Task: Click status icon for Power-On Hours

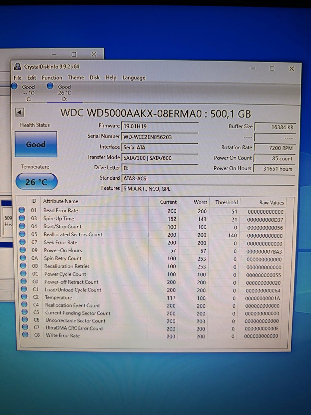Action: click(23, 250)
